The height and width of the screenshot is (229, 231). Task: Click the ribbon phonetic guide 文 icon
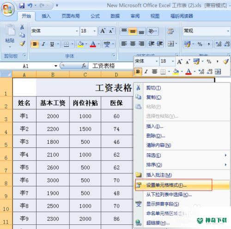point(107,45)
